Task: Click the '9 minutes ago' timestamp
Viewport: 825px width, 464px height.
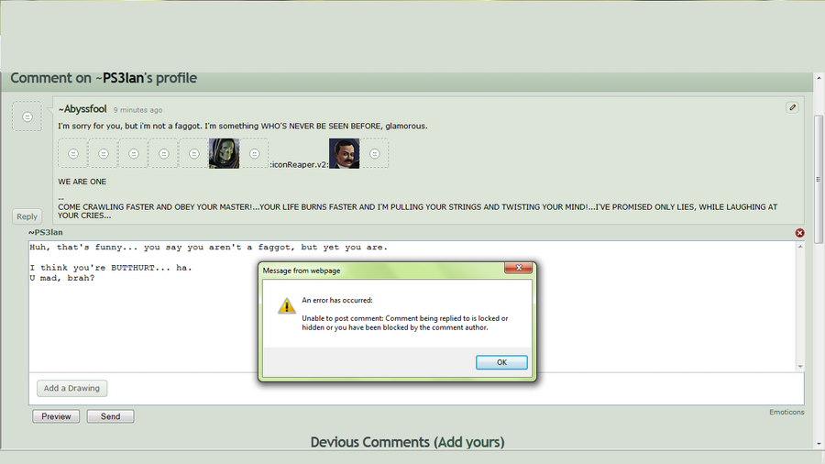Action: [137, 110]
